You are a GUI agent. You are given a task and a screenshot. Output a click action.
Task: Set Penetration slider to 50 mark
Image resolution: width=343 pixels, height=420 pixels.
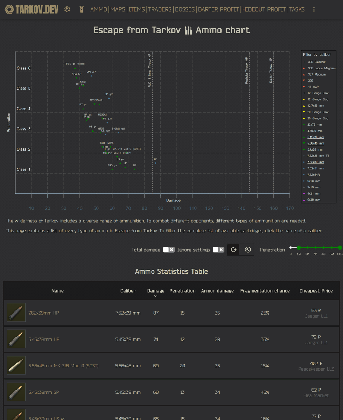(x=331, y=248)
